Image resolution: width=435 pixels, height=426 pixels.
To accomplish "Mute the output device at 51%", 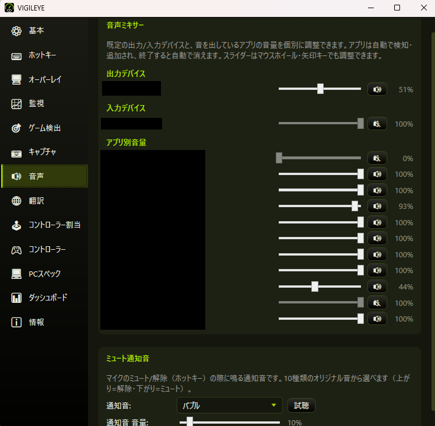I will click(x=377, y=89).
